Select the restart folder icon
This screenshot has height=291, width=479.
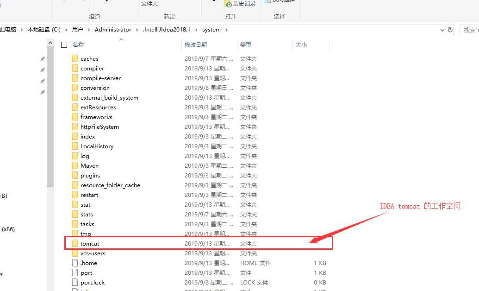(x=75, y=195)
